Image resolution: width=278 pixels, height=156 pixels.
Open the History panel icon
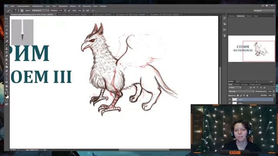[225, 18]
